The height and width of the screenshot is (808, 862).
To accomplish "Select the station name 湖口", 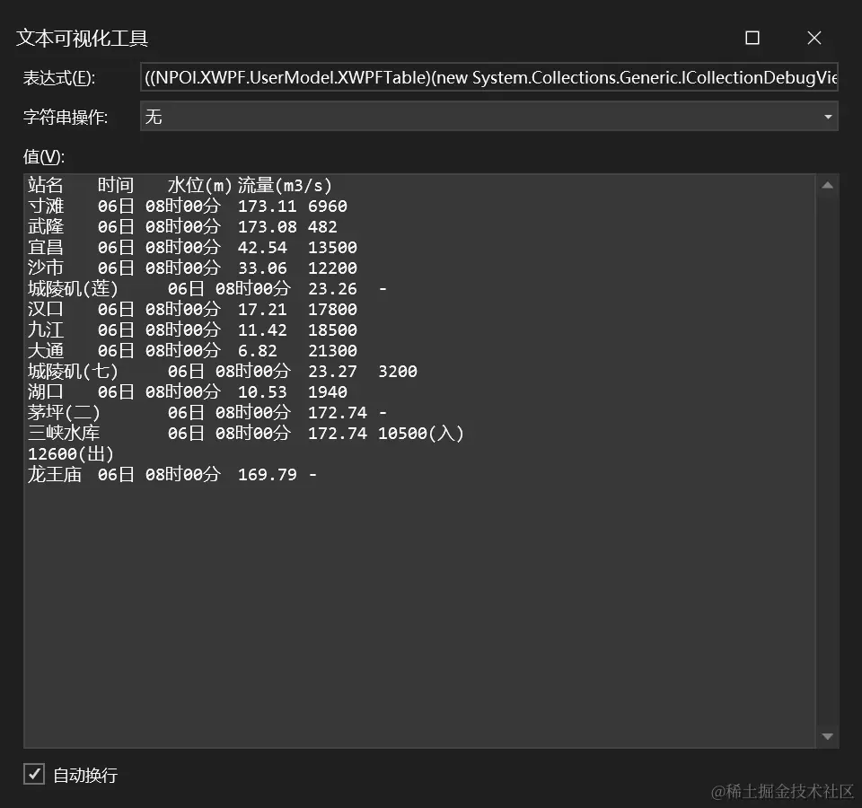I will coord(46,392).
